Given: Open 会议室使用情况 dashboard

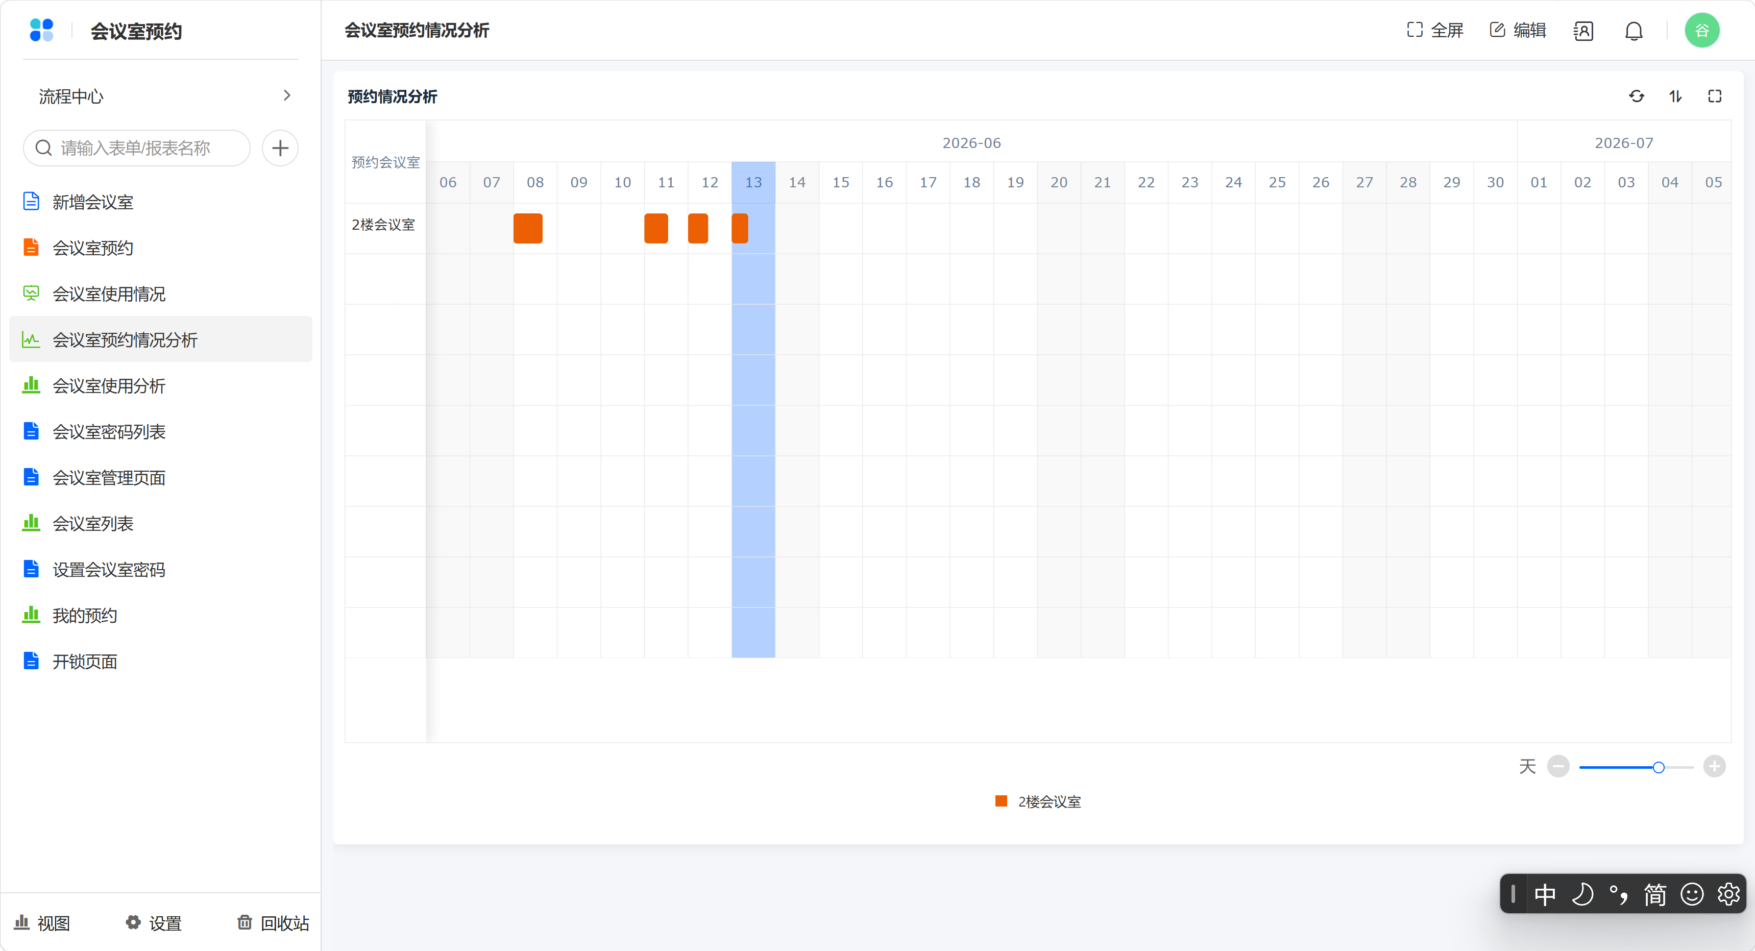Looking at the screenshot, I should tap(161, 294).
